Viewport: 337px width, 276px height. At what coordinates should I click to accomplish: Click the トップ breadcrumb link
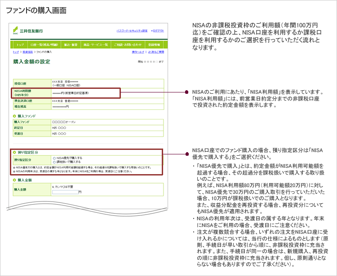click(x=16, y=52)
